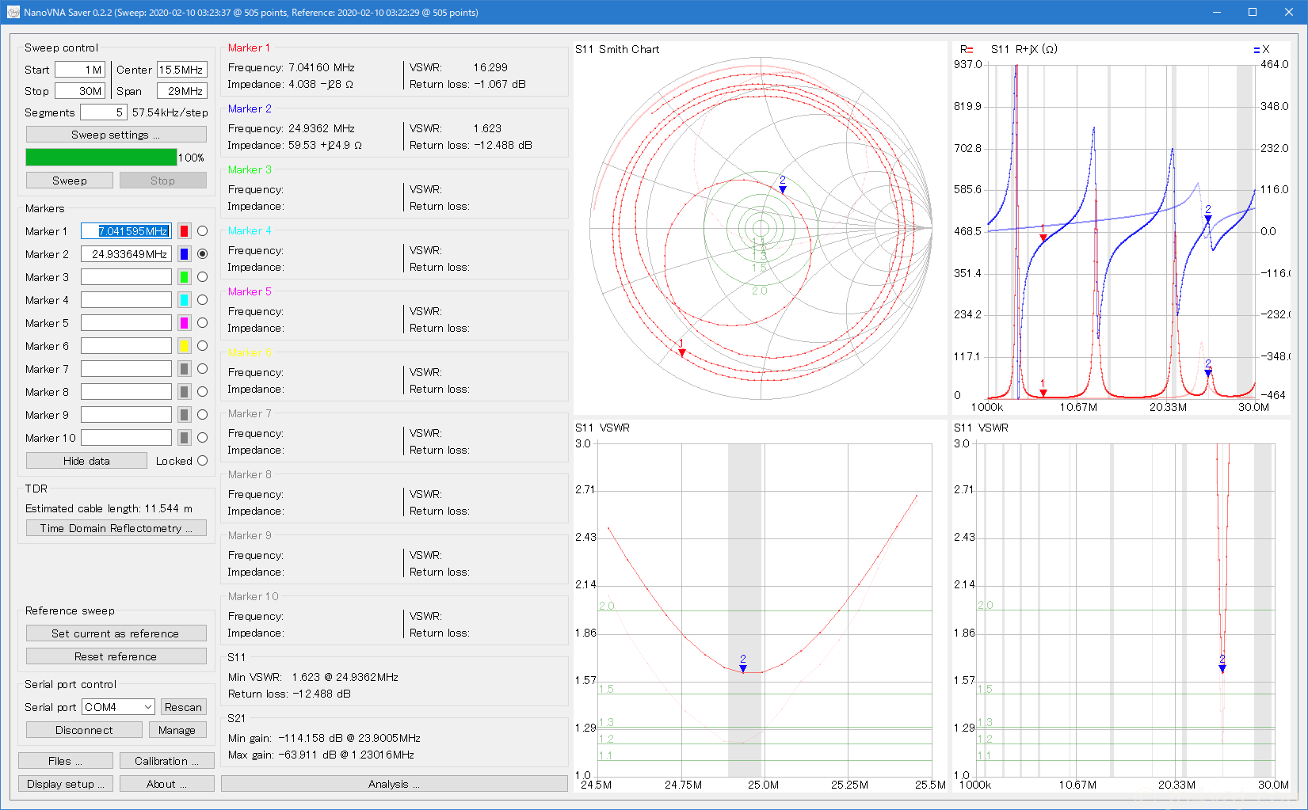
Task: Open the serial Manage dialog
Action: click(177, 730)
